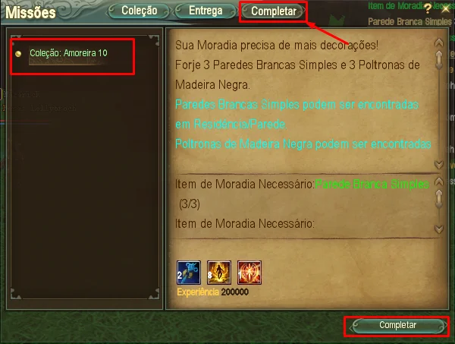
Task: Close the Missões window with the X
Action: tap(445, 9)
